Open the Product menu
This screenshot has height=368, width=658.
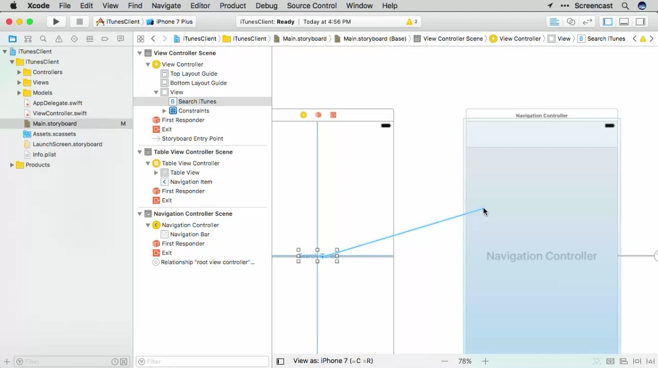233,5
